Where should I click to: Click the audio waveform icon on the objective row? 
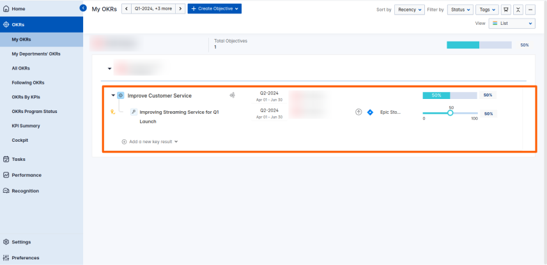click(233, 95)
